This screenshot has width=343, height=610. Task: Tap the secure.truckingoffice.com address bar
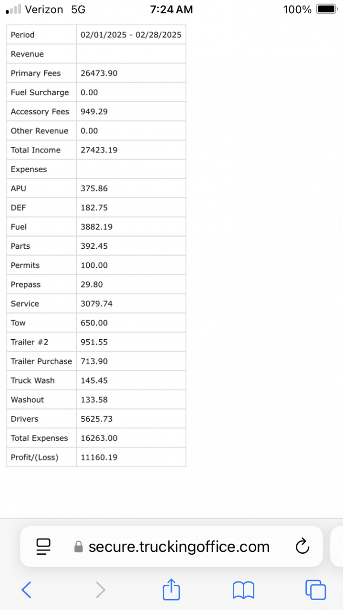pos(179,547)
